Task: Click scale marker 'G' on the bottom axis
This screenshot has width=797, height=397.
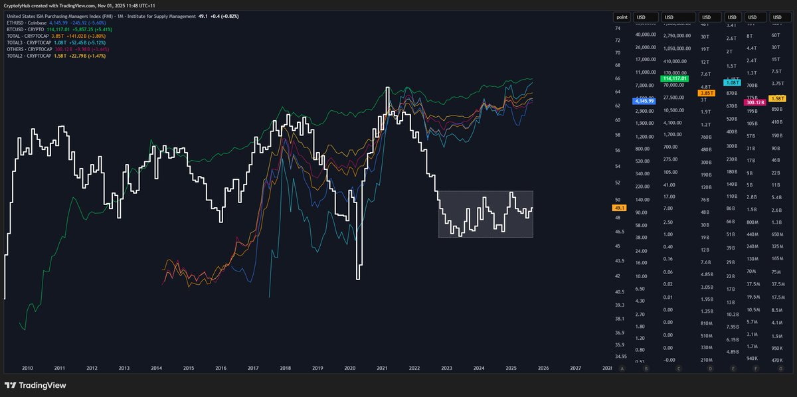Action: click(x=781, y=368)
